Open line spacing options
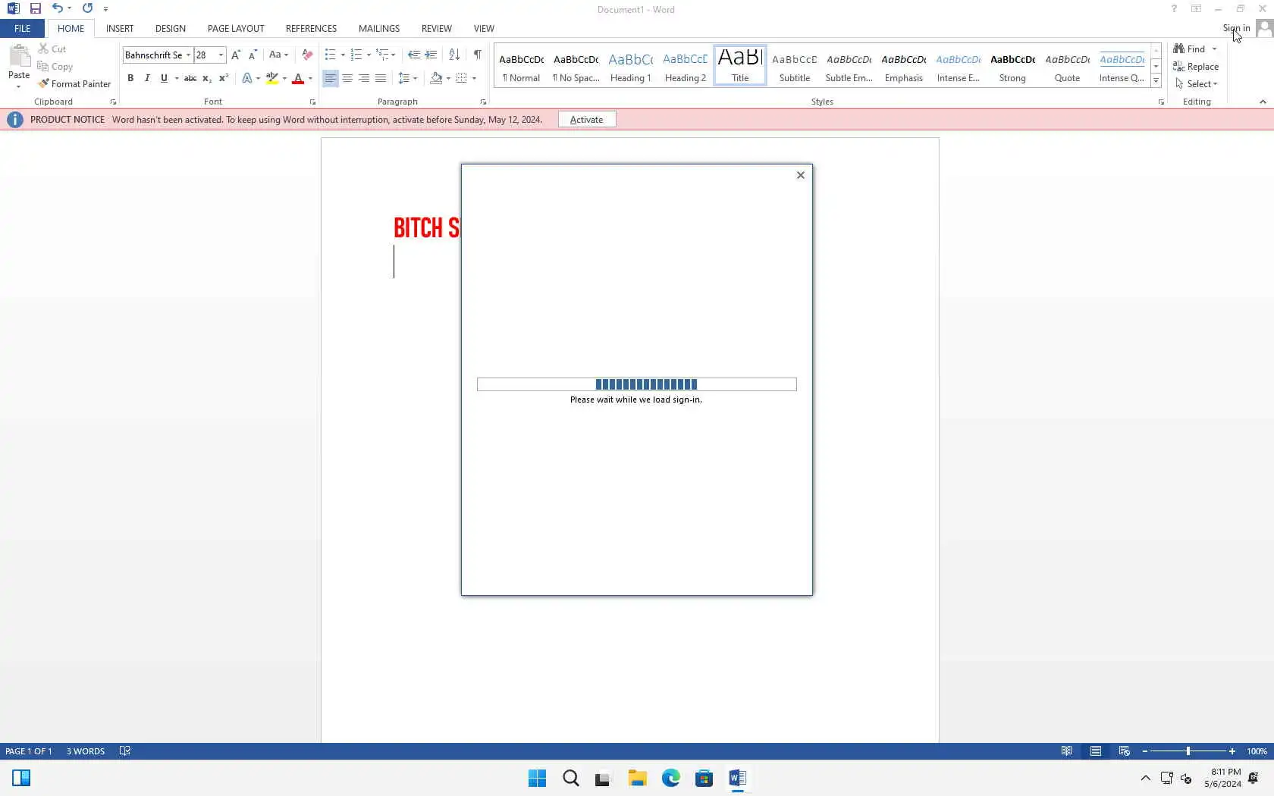 [x=408, y=78]
